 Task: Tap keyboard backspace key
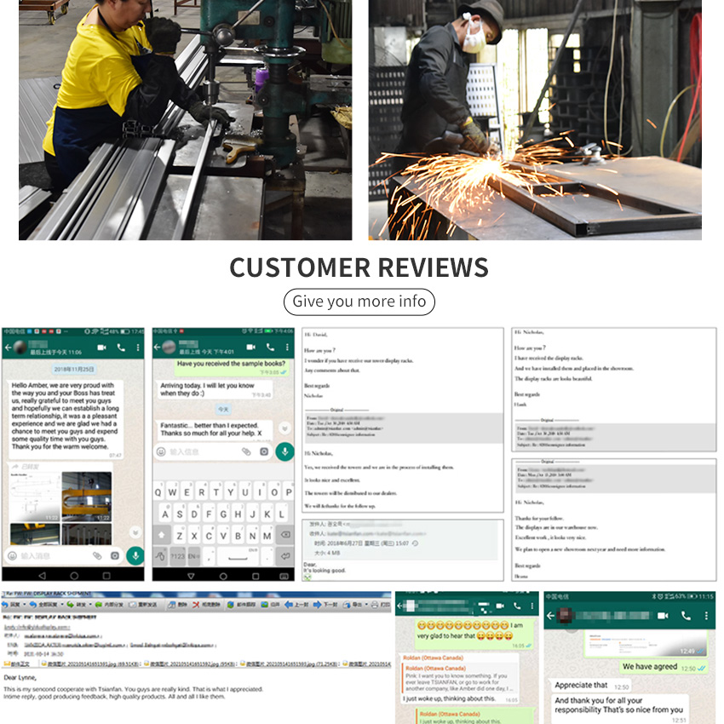[284, 535]
